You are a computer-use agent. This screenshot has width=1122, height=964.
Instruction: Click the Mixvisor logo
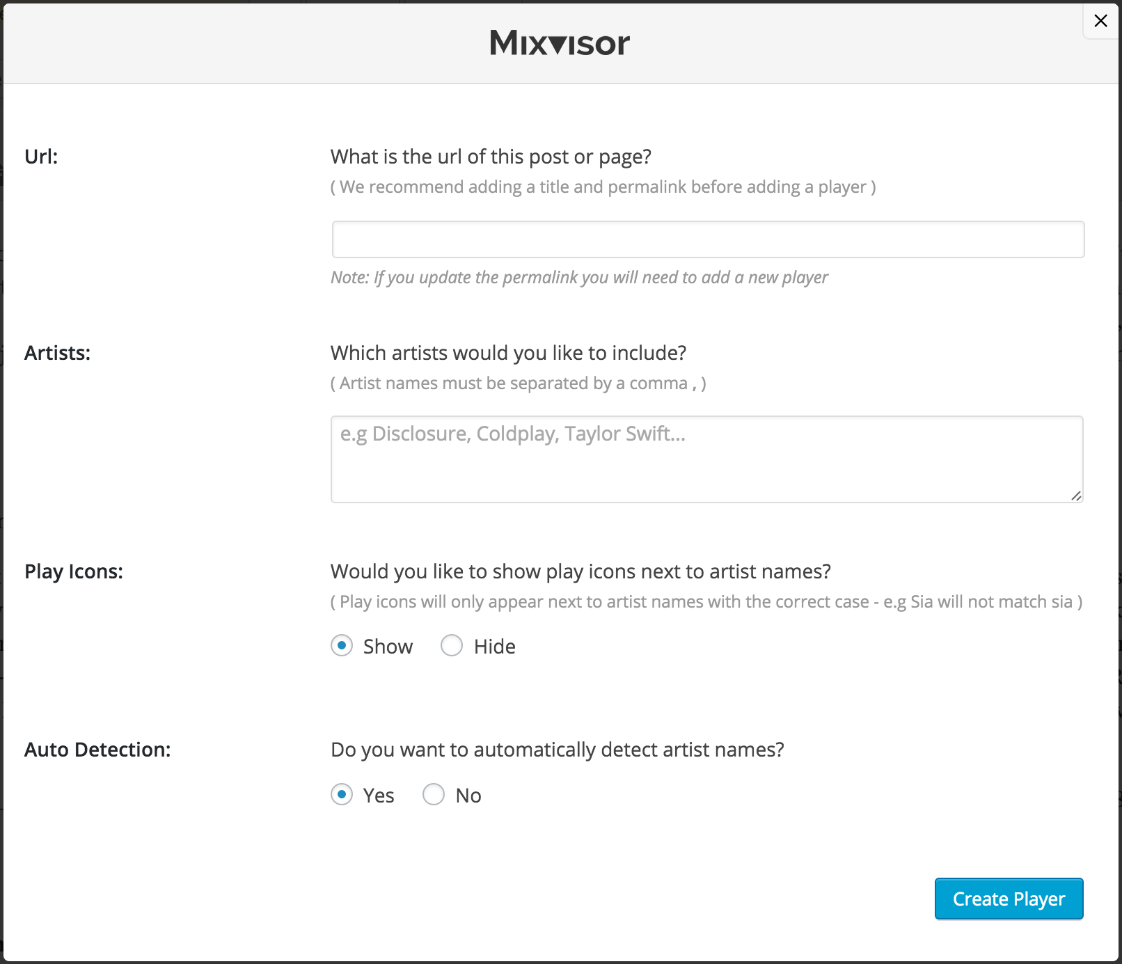[x=560, y=43]
